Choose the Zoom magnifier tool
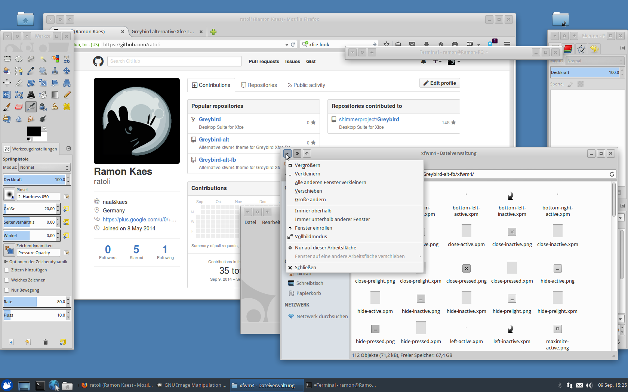628x392 pixels. [x=43, y=71]
